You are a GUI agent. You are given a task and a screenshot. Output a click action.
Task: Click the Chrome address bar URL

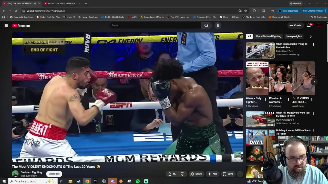(46, 11)
